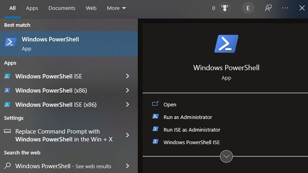Click the Open action icon
308x173 pixels.
click(x=155, y=103)
